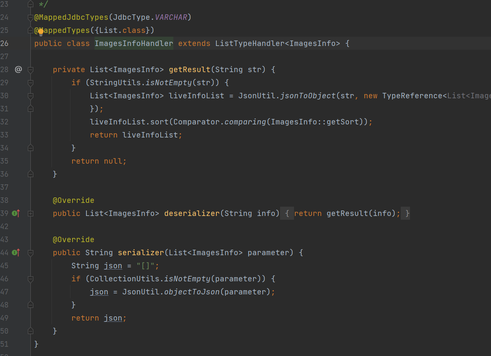This screenshot has height=356, width=491.
Task: Collapse the @MappedJdbcTypes annotation fold marker
Action: pyautogui.click(x=30, y=17)
